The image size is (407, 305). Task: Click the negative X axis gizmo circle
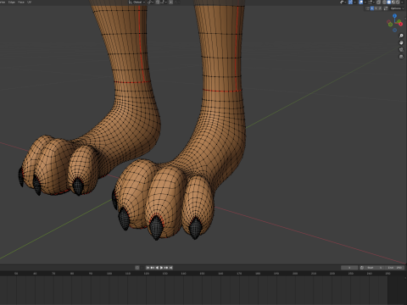pos(388,21)
